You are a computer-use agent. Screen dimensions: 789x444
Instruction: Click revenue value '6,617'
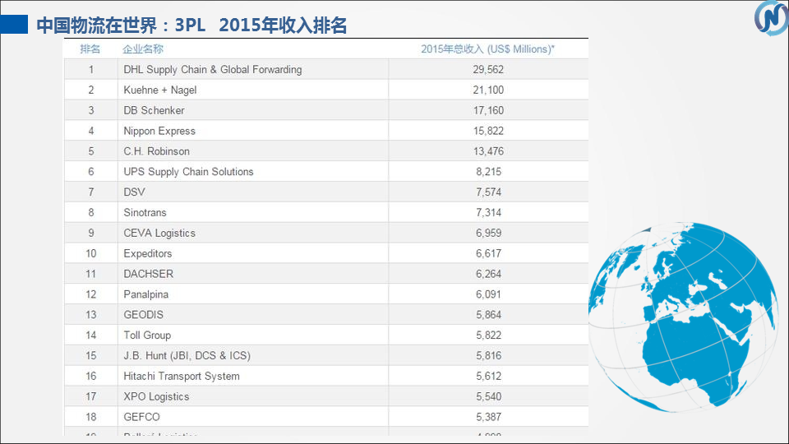(x=488, y=253)
